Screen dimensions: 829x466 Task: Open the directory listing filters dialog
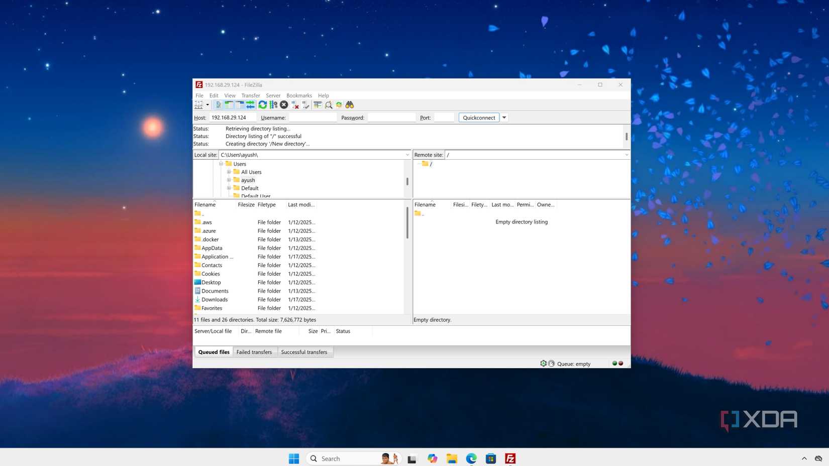click(x=318, y=105)
